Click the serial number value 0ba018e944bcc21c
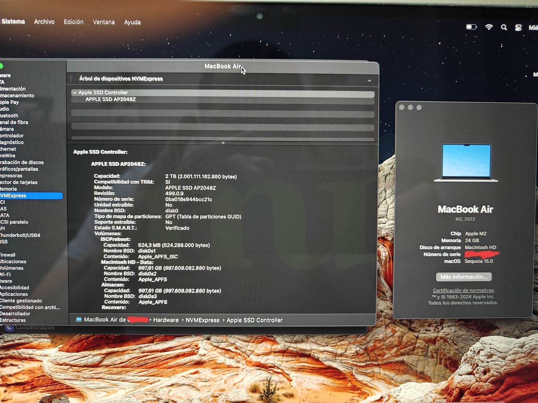This screenshot has width=538, height=403. [x=189, y=199]
